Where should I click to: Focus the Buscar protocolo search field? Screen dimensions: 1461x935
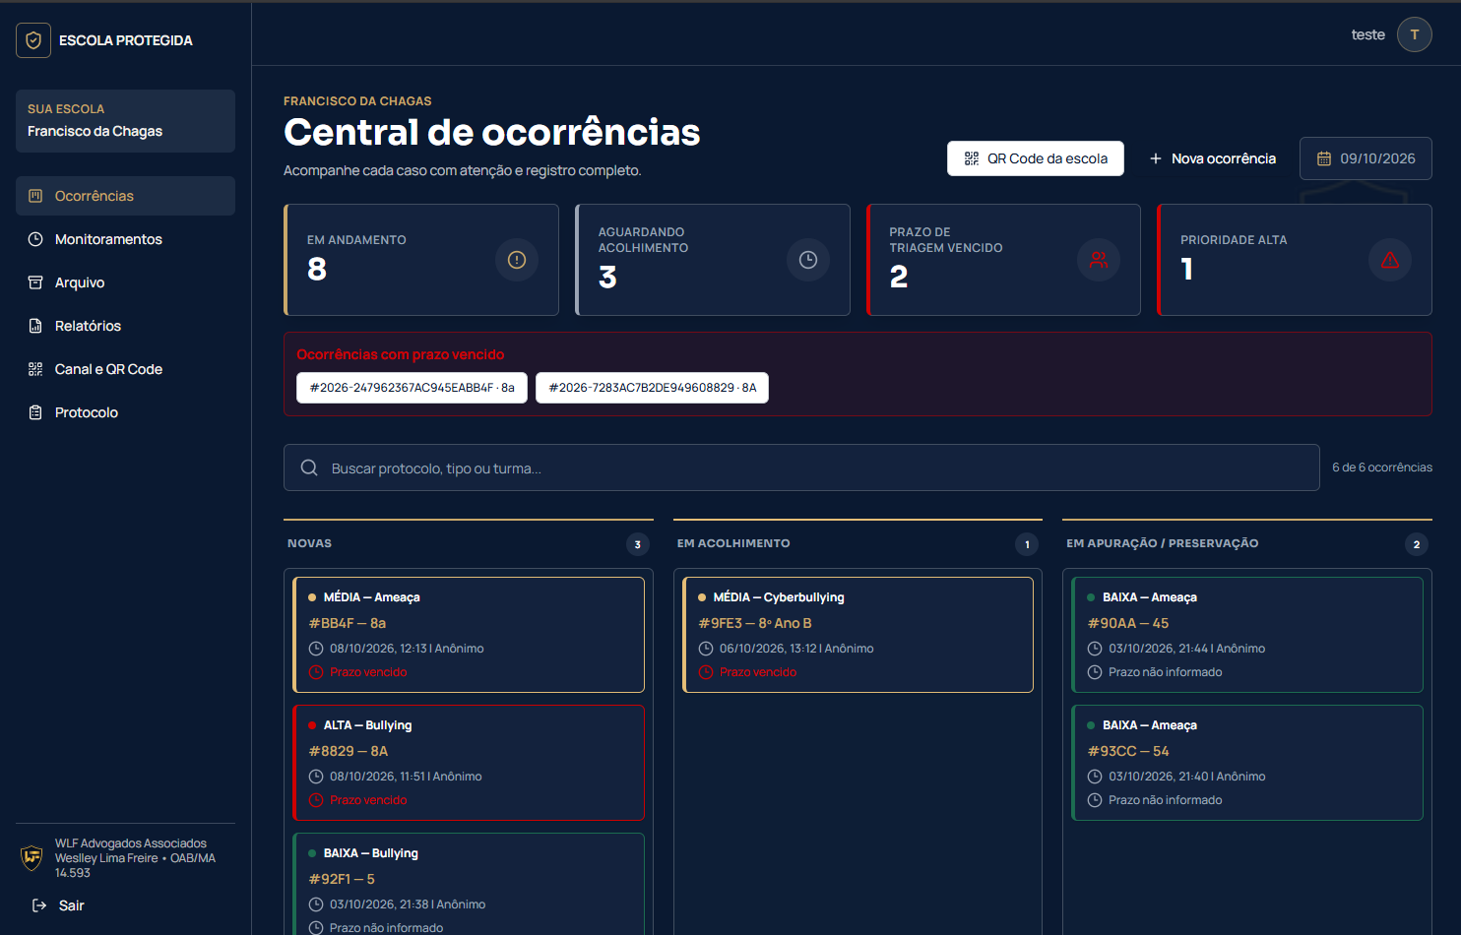point(801,467)
